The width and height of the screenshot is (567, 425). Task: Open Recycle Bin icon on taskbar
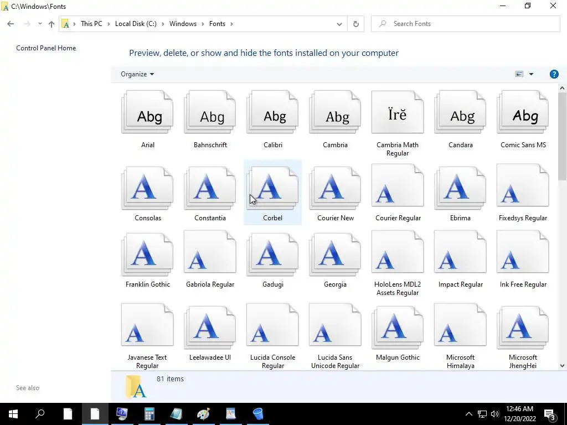tap(258, 414)
